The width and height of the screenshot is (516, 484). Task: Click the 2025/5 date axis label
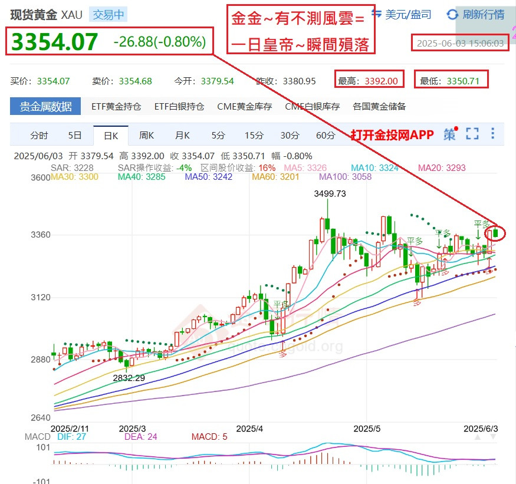click(x=367, y=429)
